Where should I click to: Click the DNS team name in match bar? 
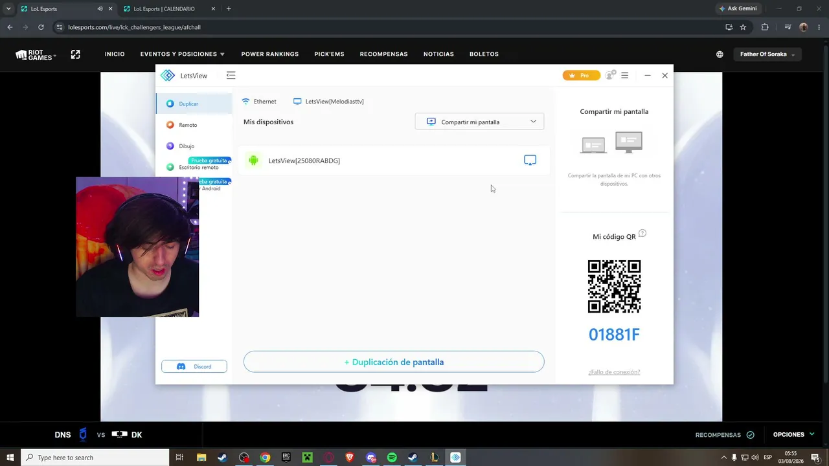coord(63,435)
